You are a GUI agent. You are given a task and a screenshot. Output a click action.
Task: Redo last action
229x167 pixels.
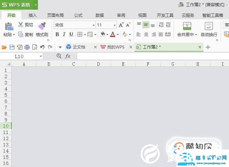click(50, 47)
